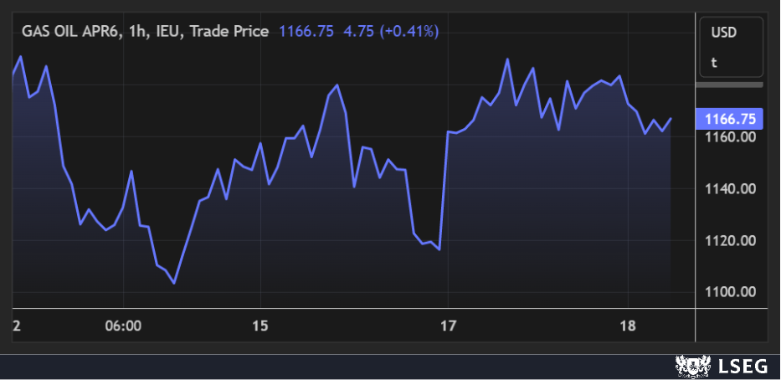Click the 1120.00 price axis label
The height and width of the screenshot is (380, 781).
(731, 241)
